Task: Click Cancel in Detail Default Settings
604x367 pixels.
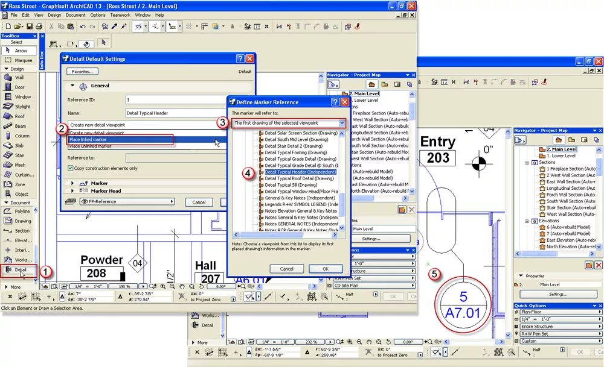Action: (199, 202)
